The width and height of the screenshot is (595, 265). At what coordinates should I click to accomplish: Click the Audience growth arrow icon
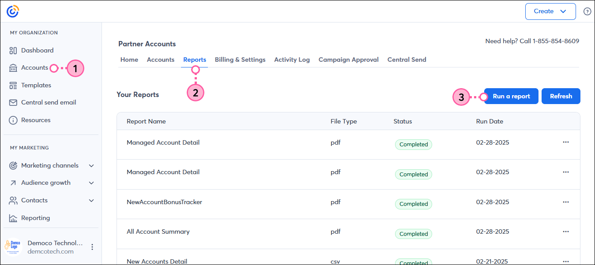[x=13, y=183]
